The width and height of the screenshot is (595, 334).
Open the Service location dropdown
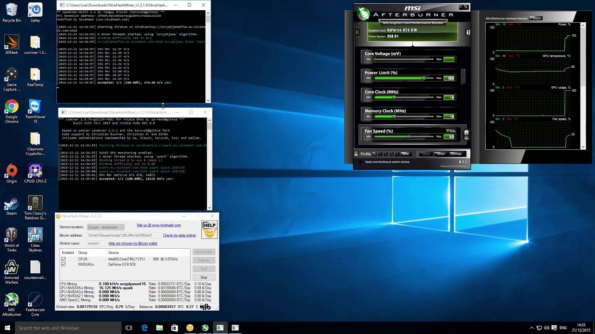(x=105, y=227)
